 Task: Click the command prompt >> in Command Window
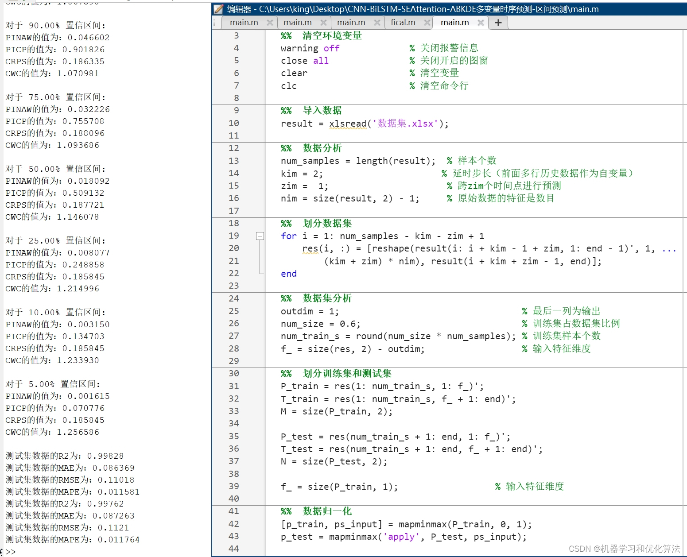click(11, 552)
